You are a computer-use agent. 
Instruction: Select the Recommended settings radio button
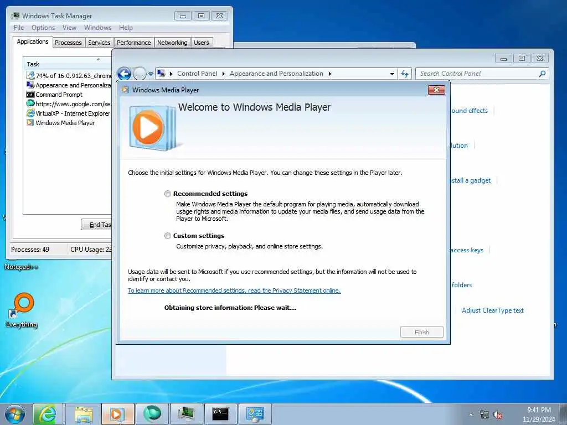pos(167,194)
